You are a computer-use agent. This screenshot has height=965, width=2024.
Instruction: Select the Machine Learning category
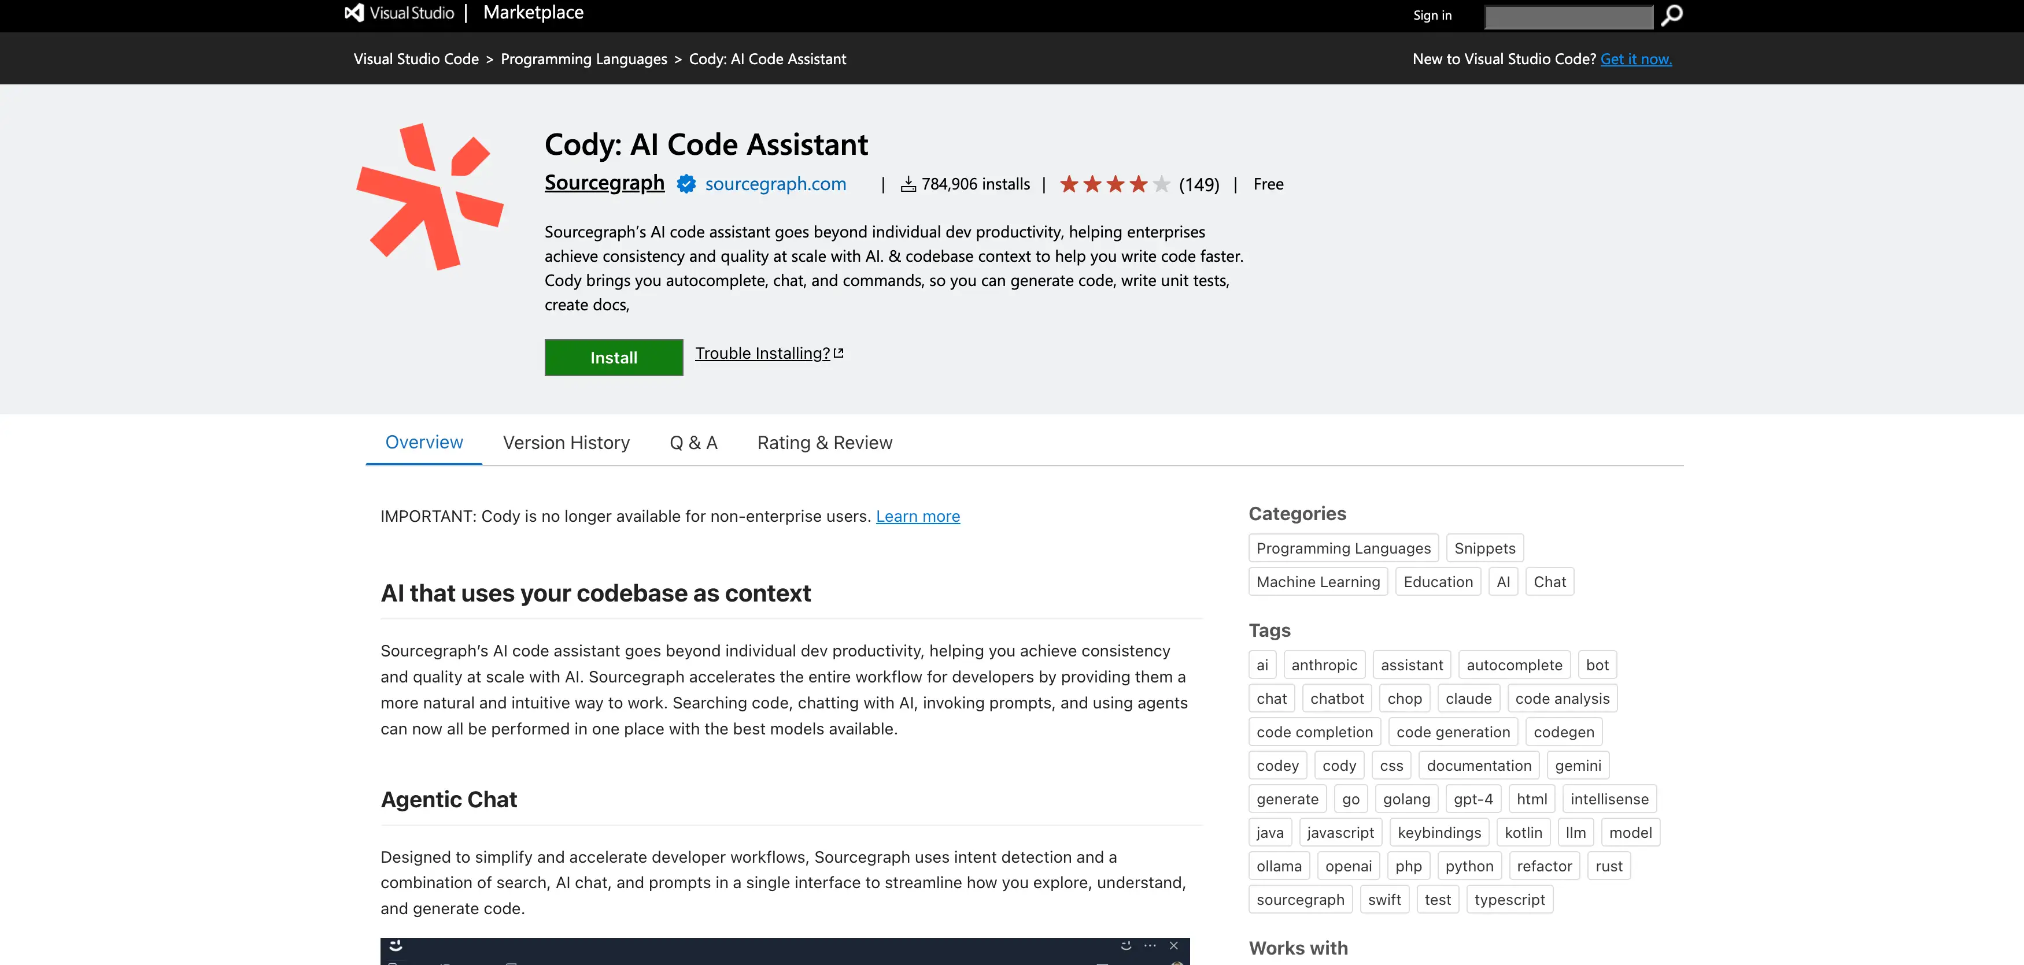(x=1318, y=581)
